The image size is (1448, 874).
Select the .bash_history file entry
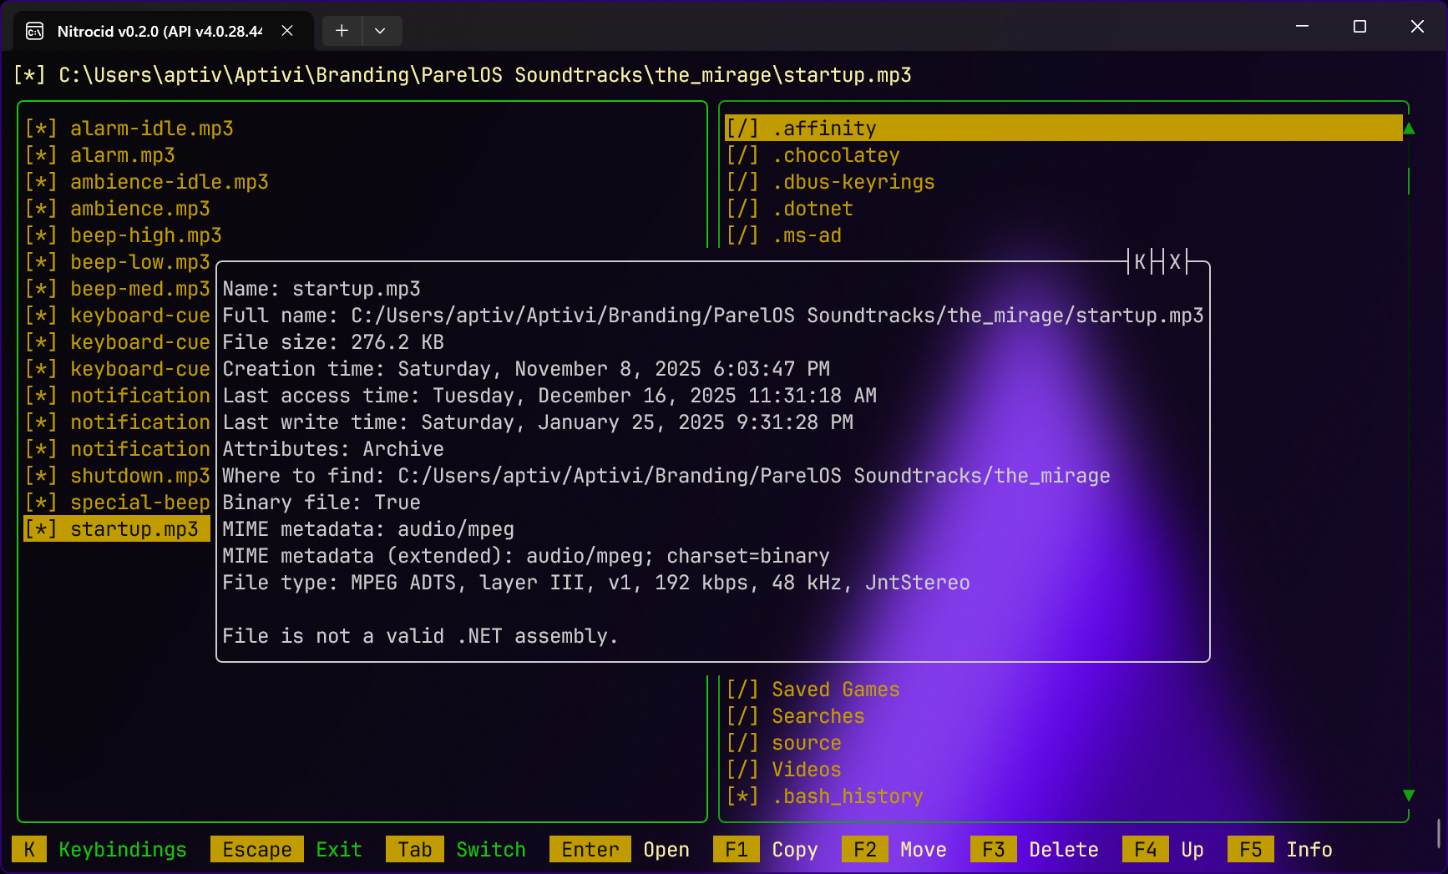(847, 796)
